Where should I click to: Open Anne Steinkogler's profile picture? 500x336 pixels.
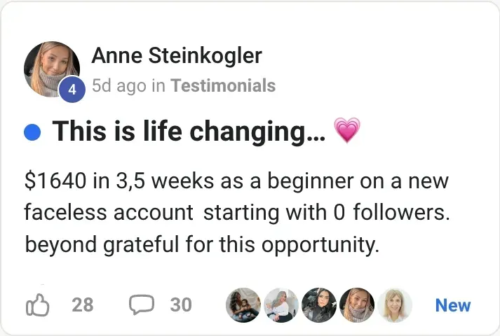click(x=49, y=66)
